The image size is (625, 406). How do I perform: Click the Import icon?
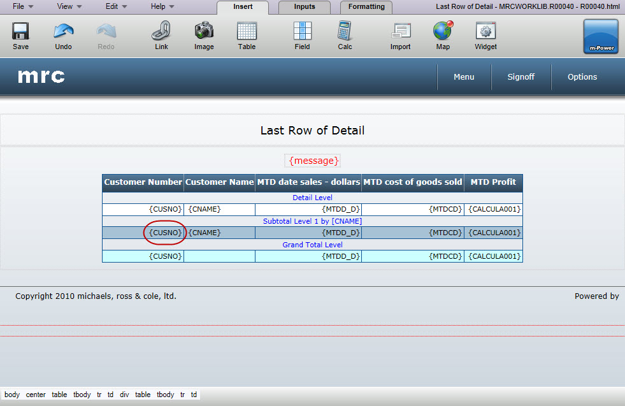pyautogui.click(x=401, y=31)
